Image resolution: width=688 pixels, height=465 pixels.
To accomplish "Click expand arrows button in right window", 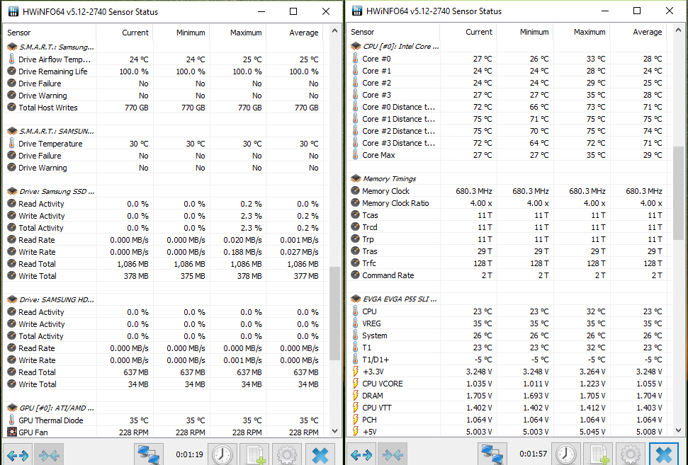I will (362, 455).
